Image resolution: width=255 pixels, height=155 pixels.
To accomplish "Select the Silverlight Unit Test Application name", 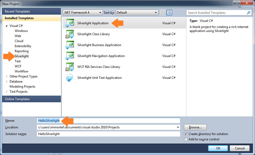I will click(x=100, y=78).
